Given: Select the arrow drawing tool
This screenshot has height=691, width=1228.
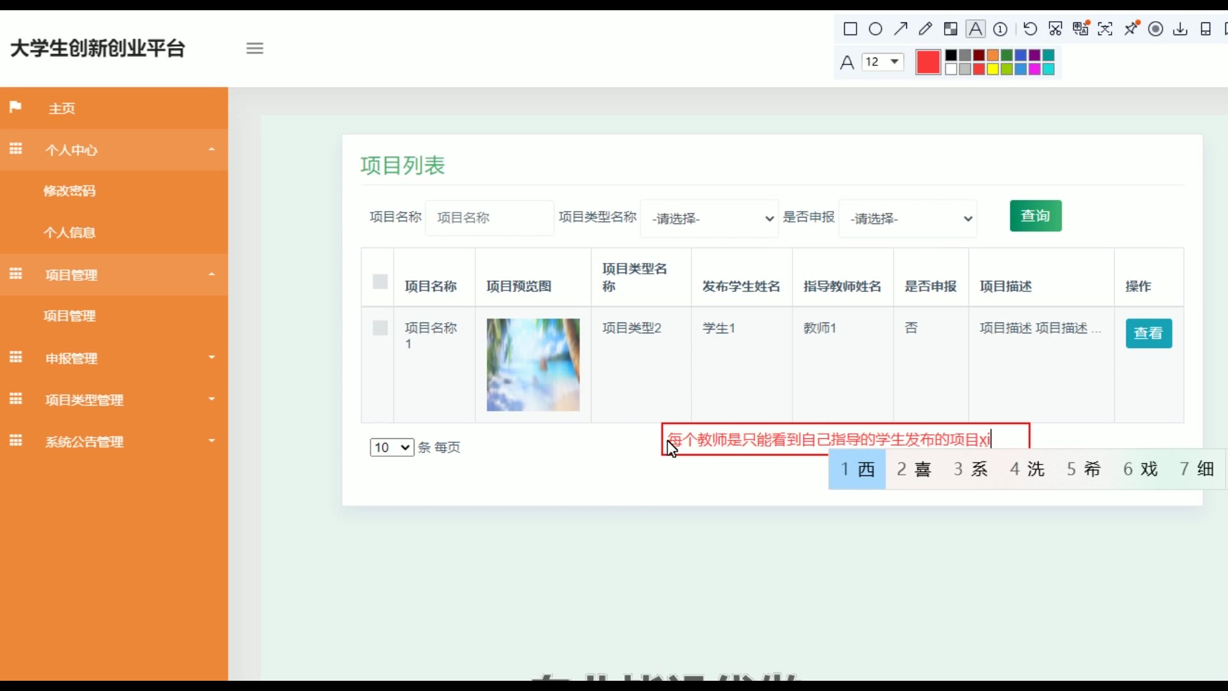Looking at the screenshot, I should [x=901, y=29].
